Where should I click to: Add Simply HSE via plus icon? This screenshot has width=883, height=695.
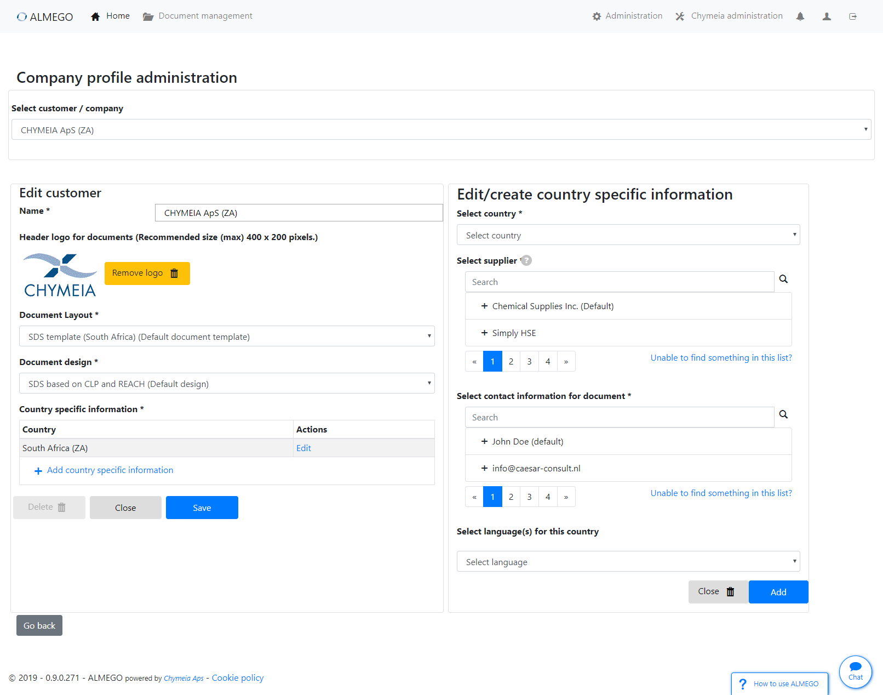[484, 333]
